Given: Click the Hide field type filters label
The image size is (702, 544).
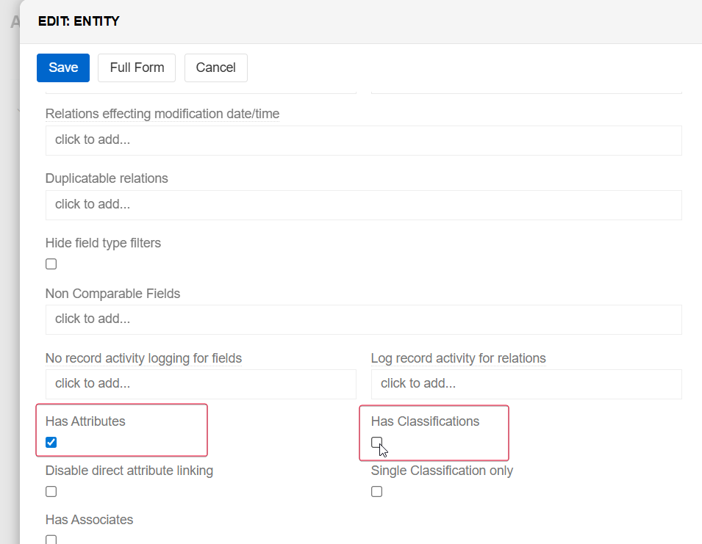Looking at the screenshot, I should click(x=103, y=243).
